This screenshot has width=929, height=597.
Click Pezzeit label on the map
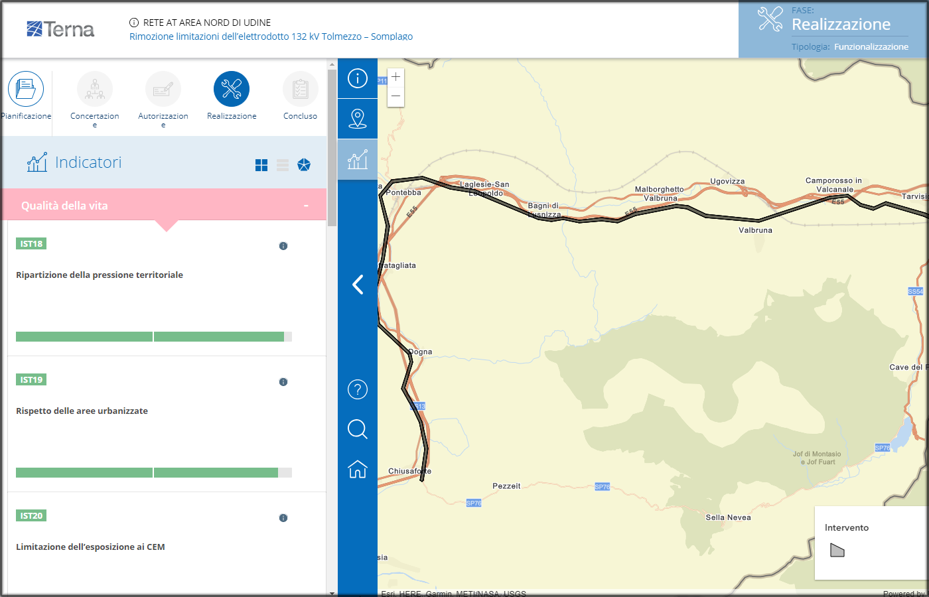click(506, 486)
